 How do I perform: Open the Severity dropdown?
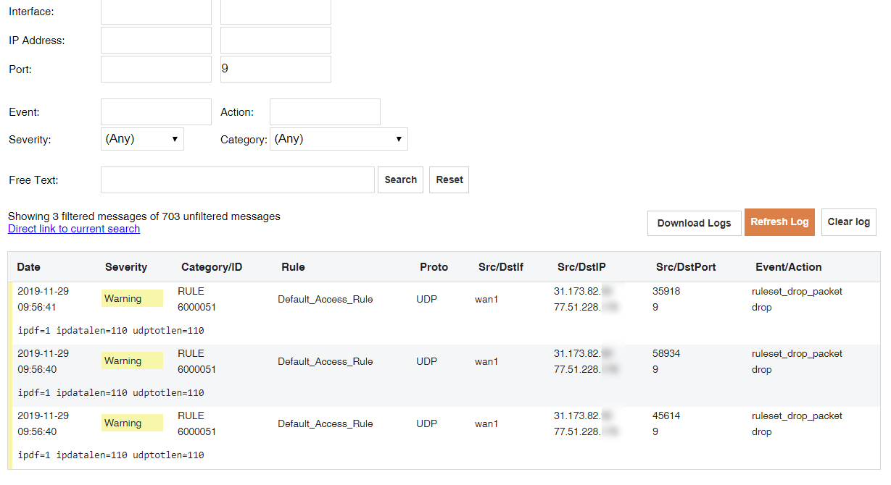pyautogui.click(x=142, y=139)
